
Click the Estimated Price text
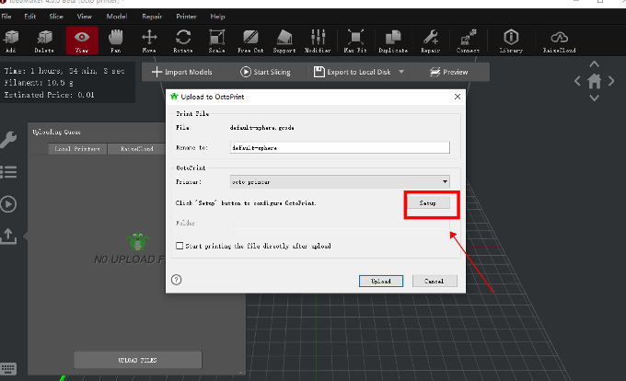point(49,95)
